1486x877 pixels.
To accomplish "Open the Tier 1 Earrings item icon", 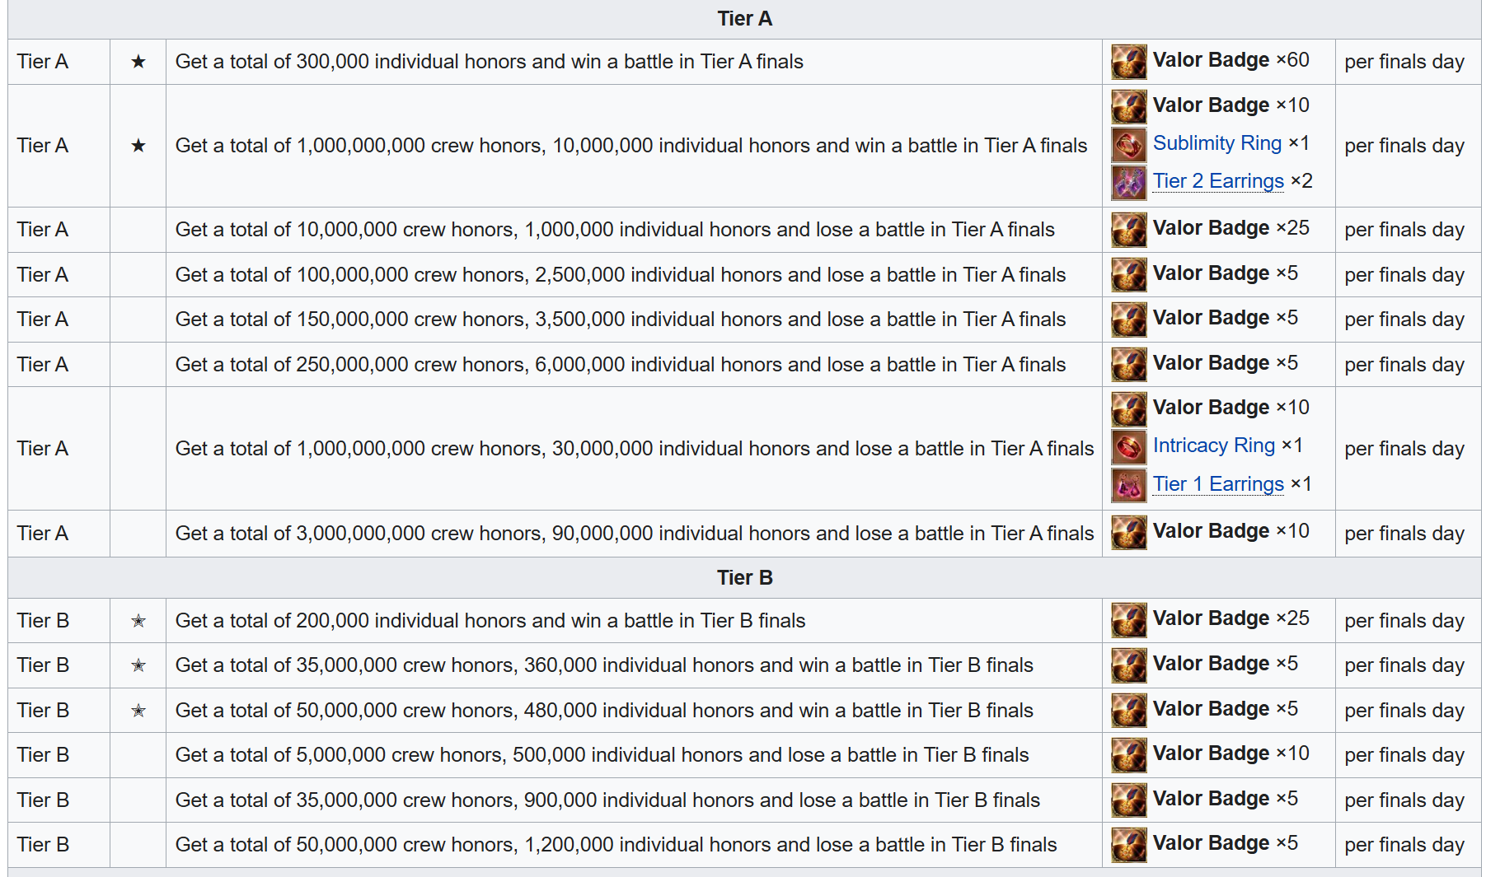I will click(x=1128, y=486).
